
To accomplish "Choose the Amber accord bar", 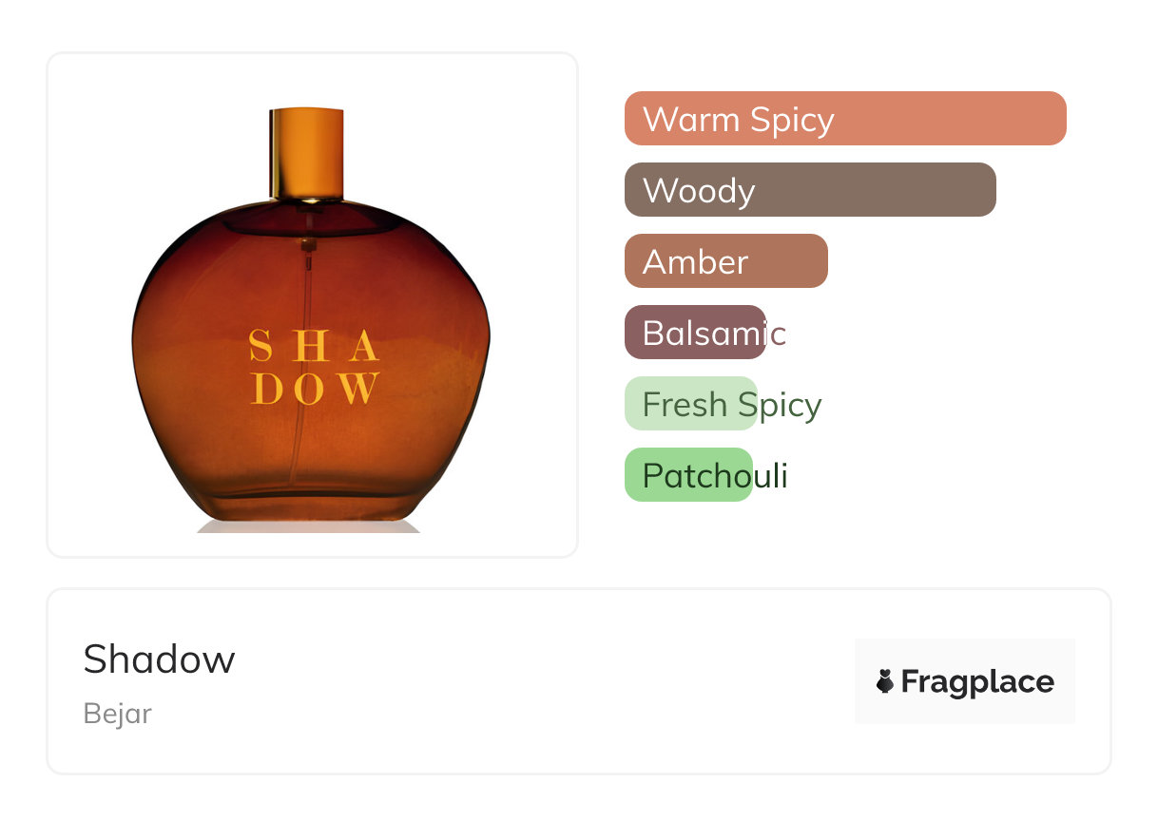I will [725, 261].
